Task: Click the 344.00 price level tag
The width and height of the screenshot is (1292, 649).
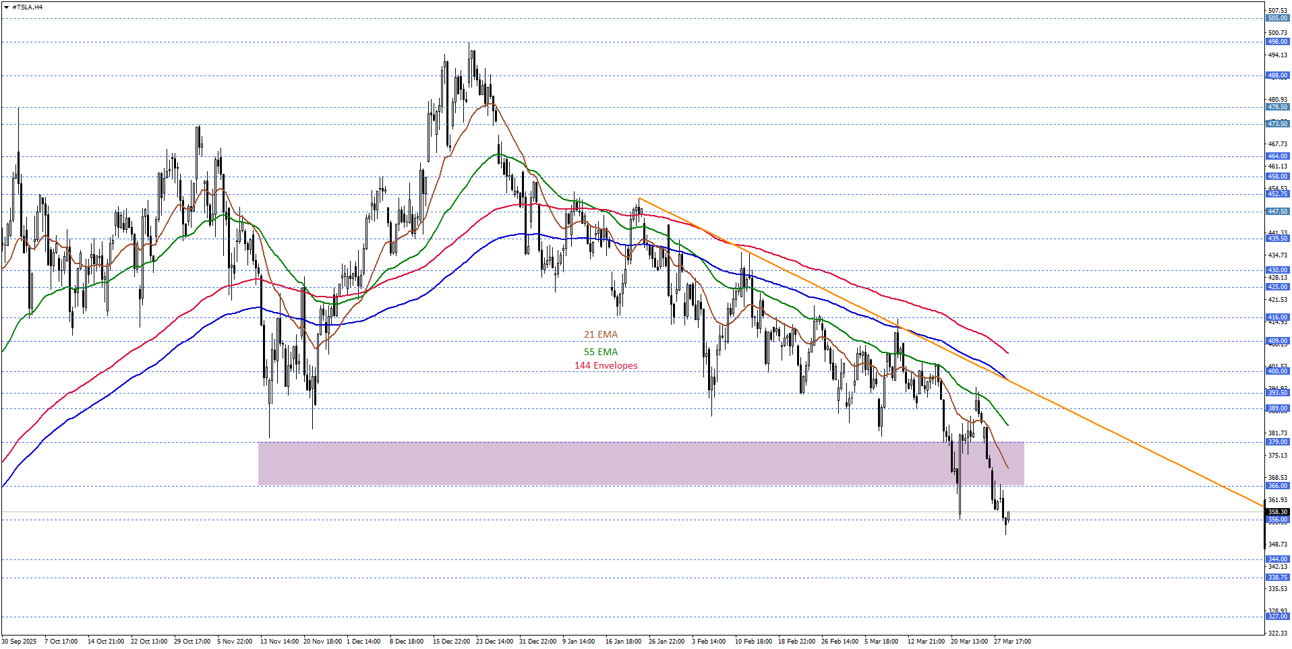Action: tap(1277, 559)
